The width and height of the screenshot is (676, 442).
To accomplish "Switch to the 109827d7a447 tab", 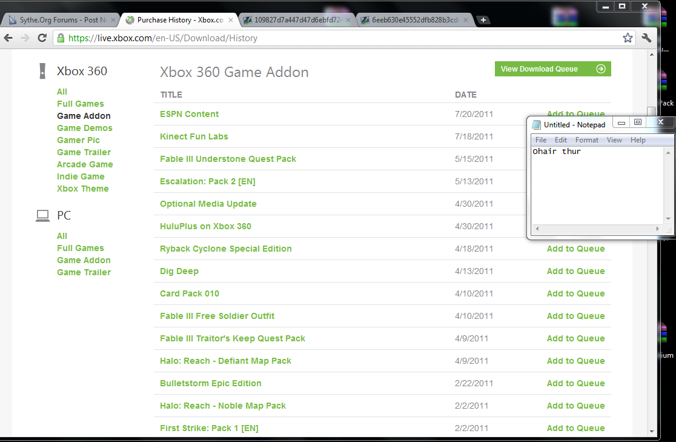I will coord(297,20).
